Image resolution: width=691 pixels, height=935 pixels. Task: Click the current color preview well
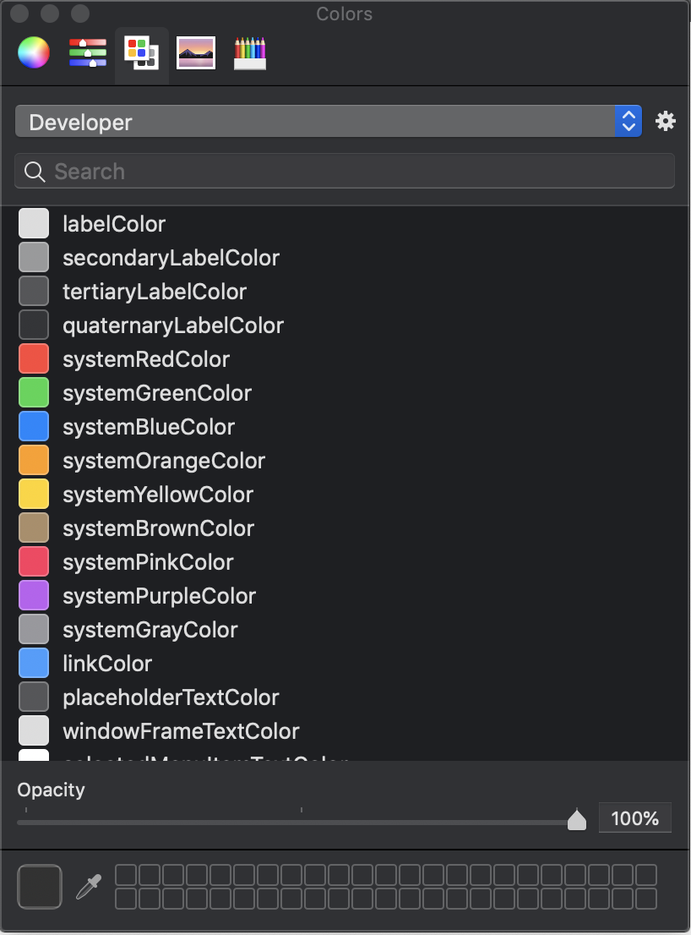tap(40, 887)
